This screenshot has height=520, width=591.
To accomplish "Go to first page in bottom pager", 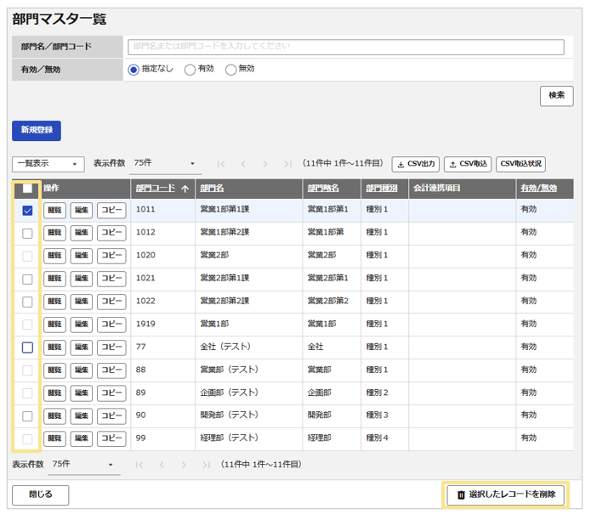I will click(x=139, y=465).
